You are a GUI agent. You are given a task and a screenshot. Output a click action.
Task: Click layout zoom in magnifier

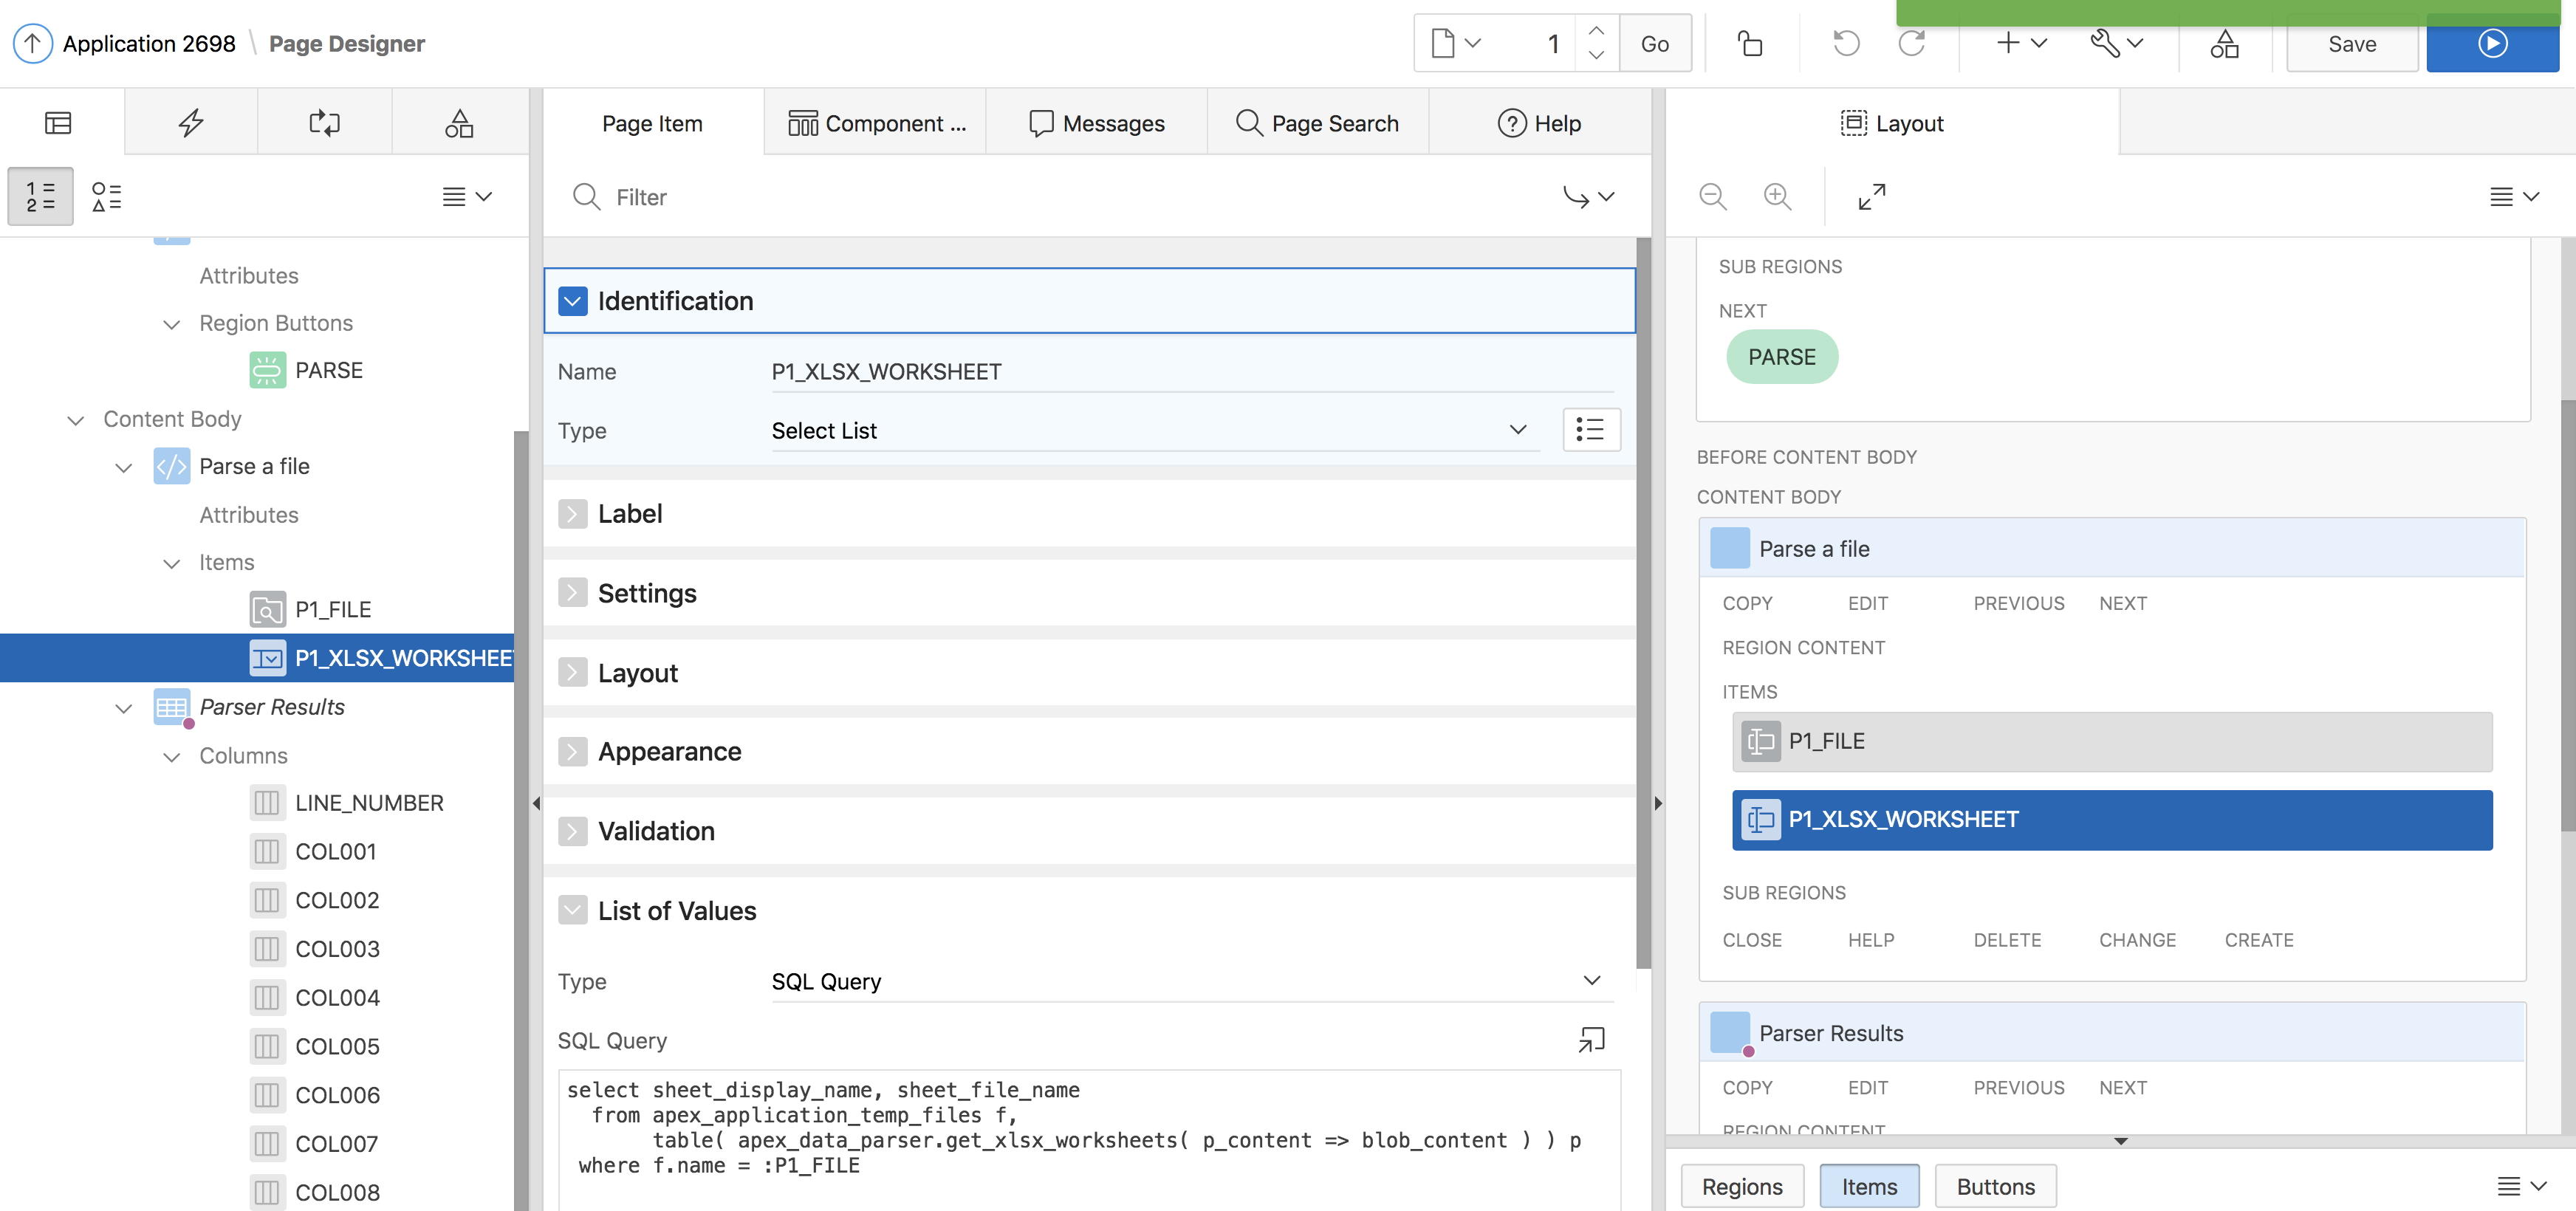coord(1777,196)
